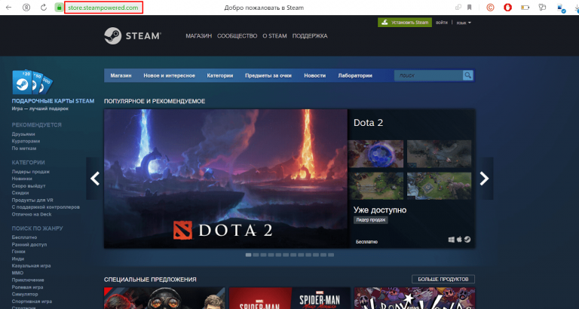Show previous featured game with left arrow
579x309 pixels.
95,179
